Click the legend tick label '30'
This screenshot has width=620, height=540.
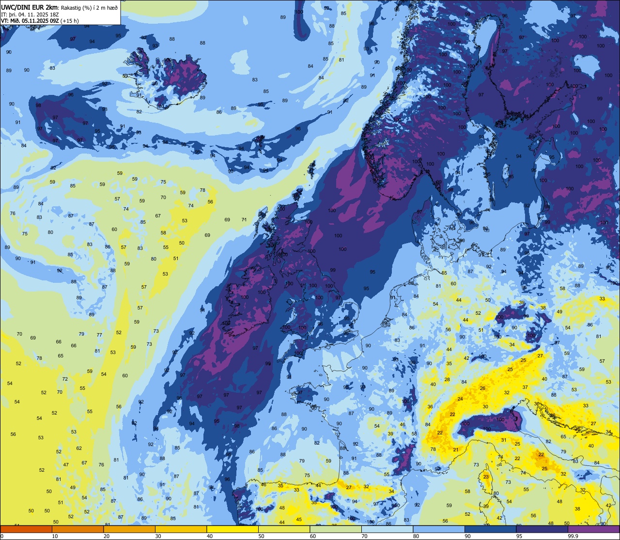(x=158, y=536)
